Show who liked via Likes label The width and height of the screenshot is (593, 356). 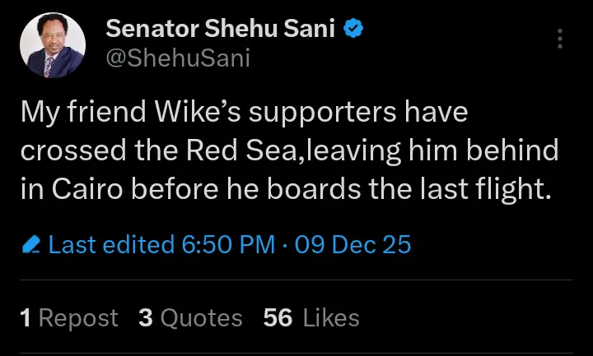pyautogui.click(x=329, y=317)
